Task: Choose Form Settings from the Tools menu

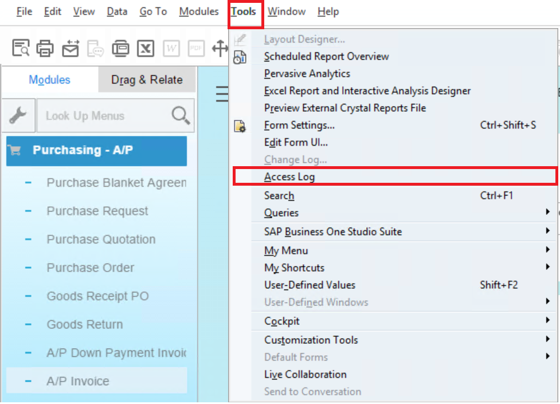Action: [x=299, y=125]
